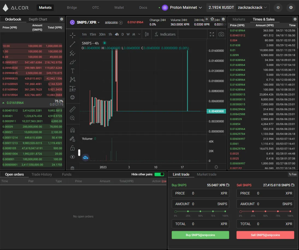This screenshot has height=250, width=299.
Task: Click the snipcoins help question mark
Action: (x=121, y=22)
